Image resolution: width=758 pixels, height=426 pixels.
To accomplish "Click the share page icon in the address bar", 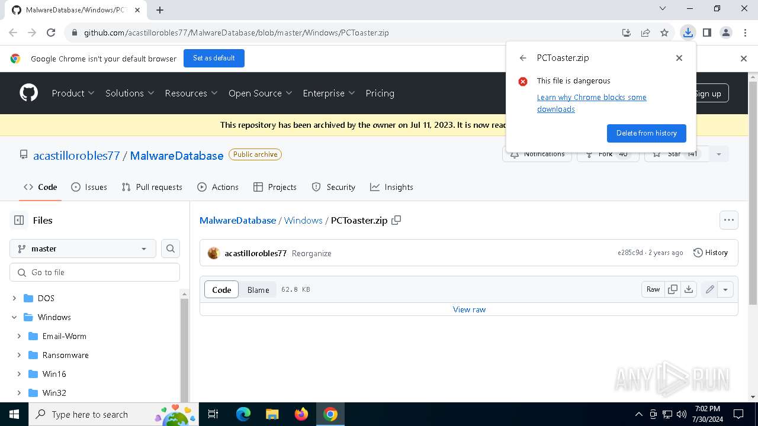I will [x=645, y=33].
